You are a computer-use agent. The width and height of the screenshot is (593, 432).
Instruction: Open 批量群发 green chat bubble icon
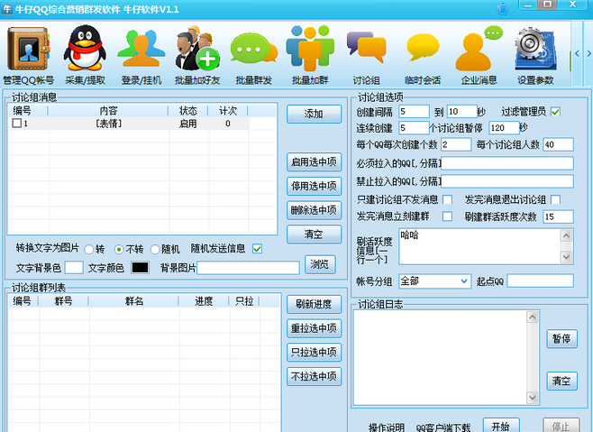tap(253, 49)
